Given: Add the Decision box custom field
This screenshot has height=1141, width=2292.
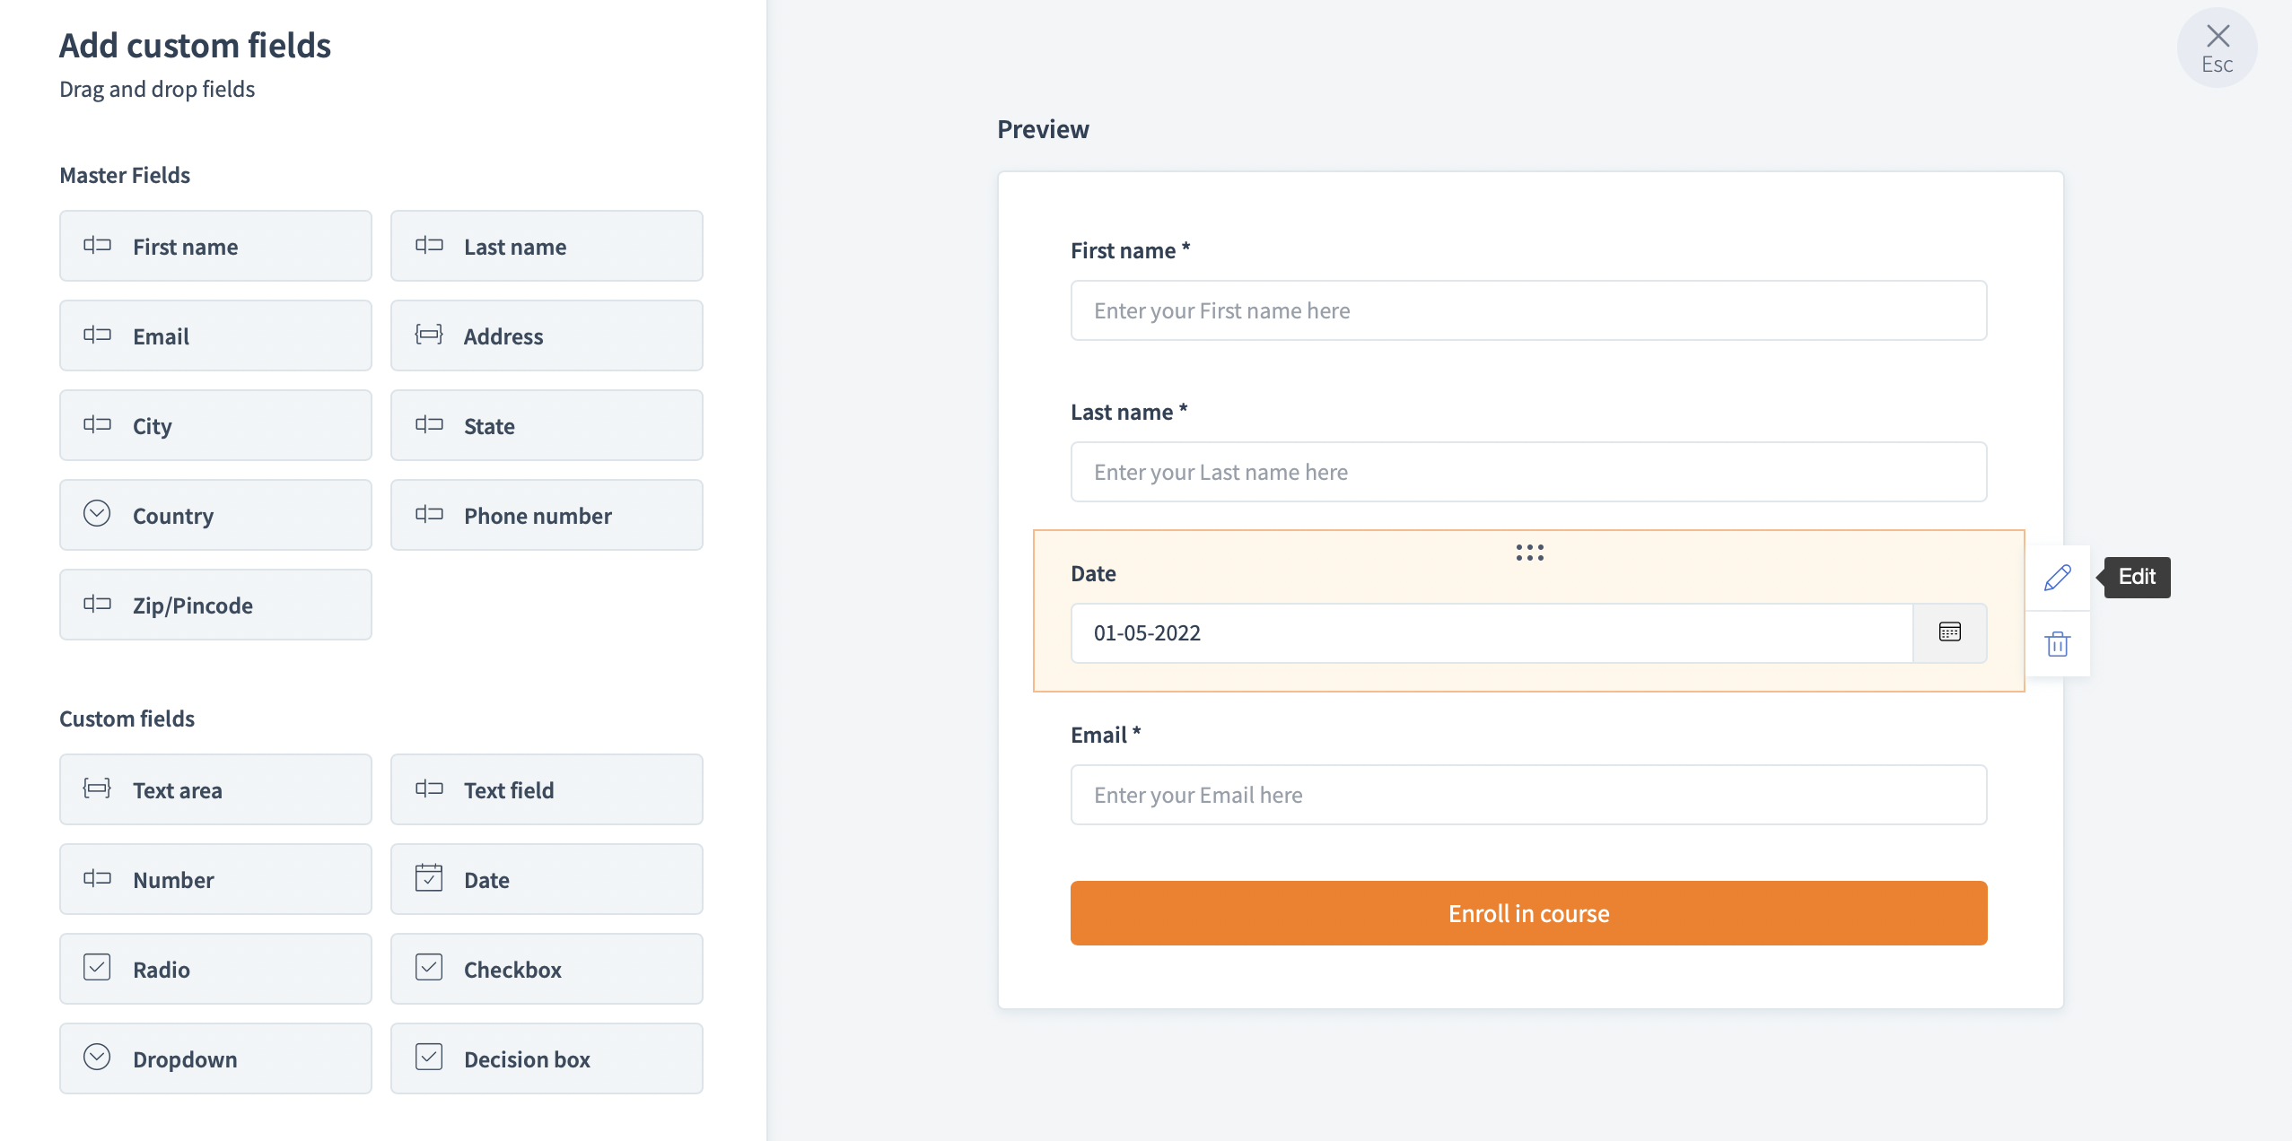Looking at the screenshot, I should [547, 1058].
